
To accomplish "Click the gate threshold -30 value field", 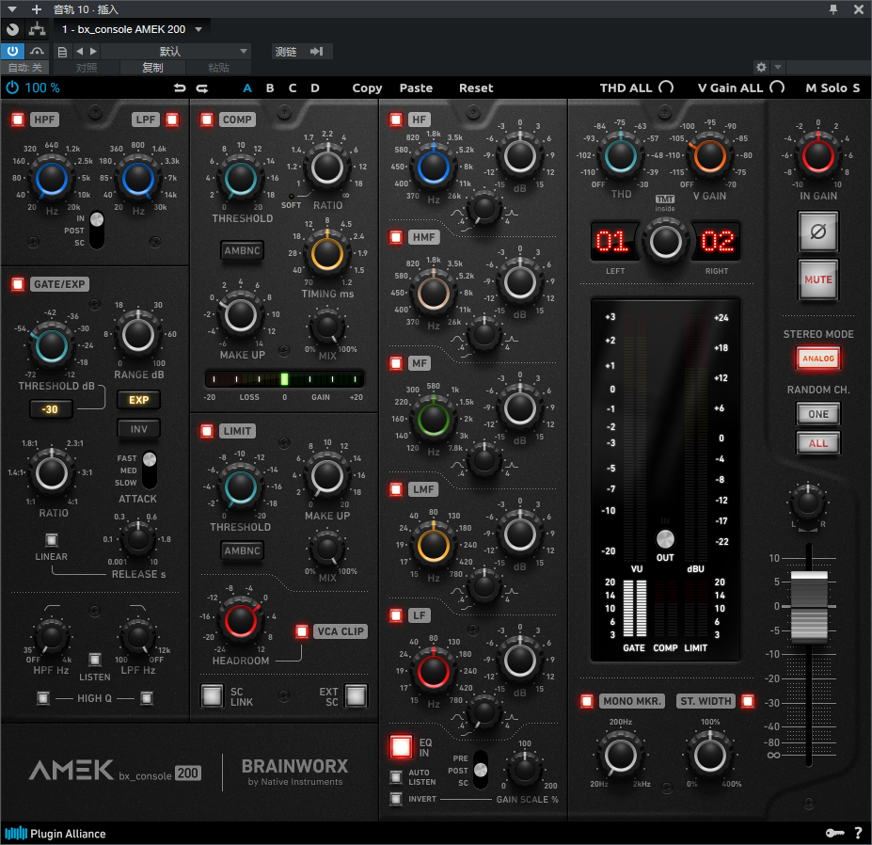I will (51, 409).
